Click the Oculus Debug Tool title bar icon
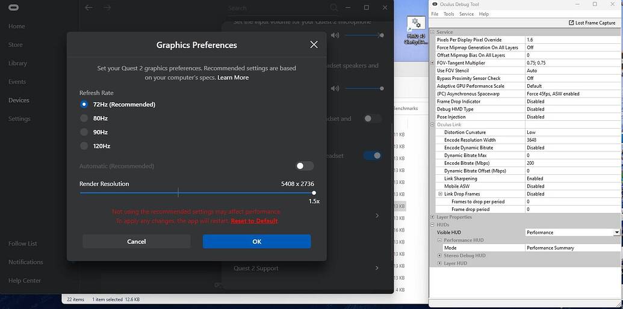This screenshot has height=309, width=623. coord(433,4)
